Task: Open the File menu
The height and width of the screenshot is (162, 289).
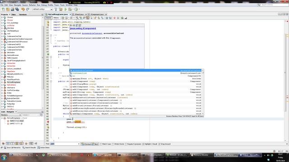Action: [2, 5]
